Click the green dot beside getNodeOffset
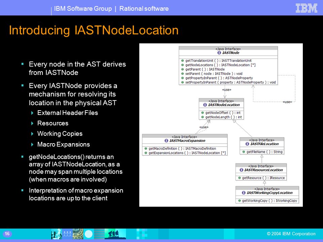Viewport: 323px width, 242px height. click(x=203, y=113)
